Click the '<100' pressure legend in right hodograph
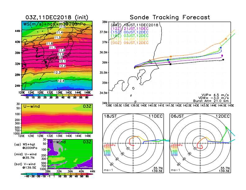Screen dimensions: 246x190 pos(174,155)
